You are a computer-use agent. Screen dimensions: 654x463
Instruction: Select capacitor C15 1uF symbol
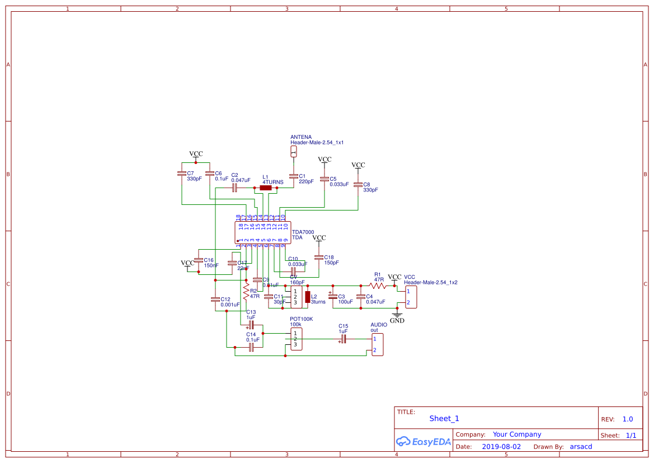point(343,339)
